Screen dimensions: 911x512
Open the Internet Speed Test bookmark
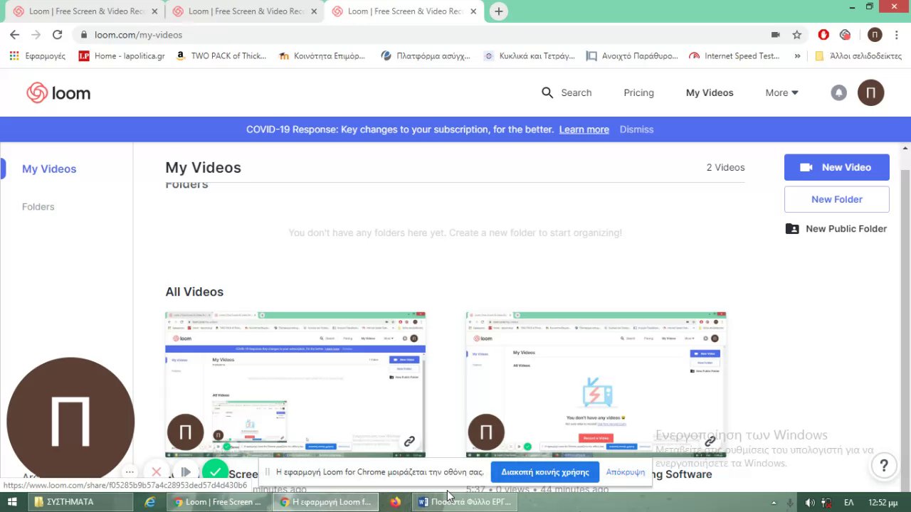click(734, 55)
